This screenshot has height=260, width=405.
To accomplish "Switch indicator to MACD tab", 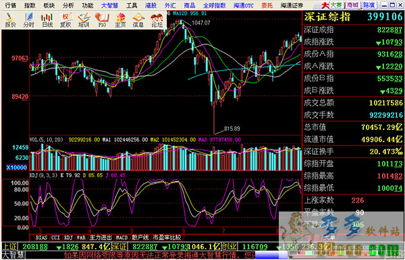I will point(122,237).
